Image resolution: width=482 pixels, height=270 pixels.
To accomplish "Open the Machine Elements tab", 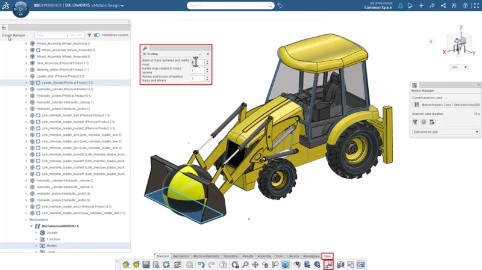I will [206, 256].
